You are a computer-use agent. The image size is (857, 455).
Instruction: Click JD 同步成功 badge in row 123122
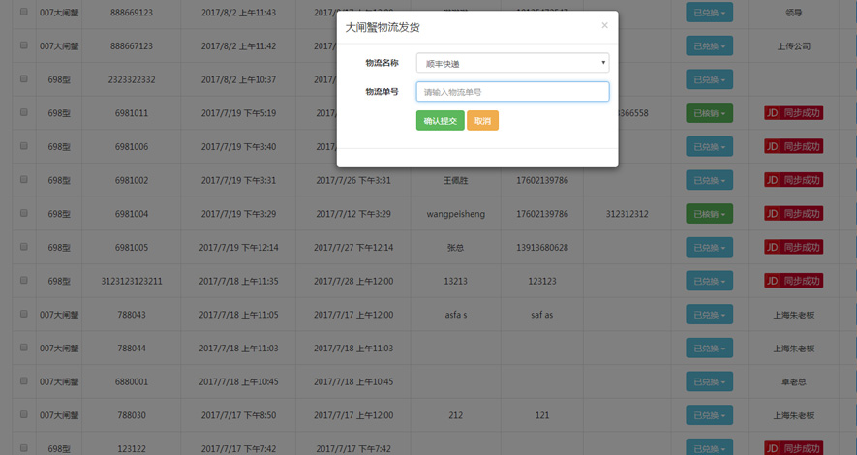coord(794,448)
